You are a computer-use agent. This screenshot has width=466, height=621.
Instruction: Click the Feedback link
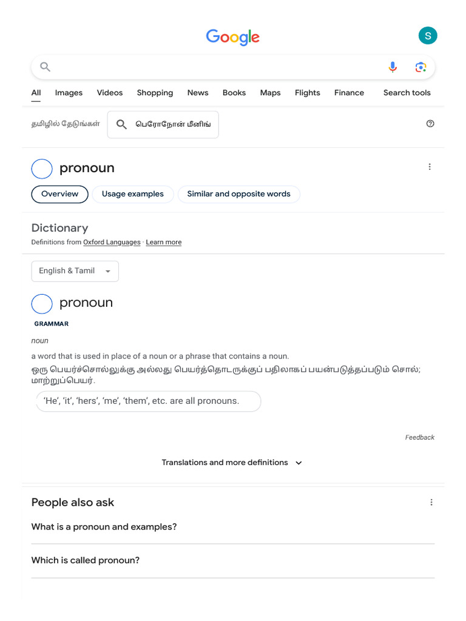(420, 437)
